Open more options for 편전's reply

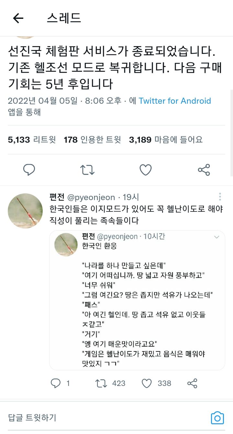220,197
